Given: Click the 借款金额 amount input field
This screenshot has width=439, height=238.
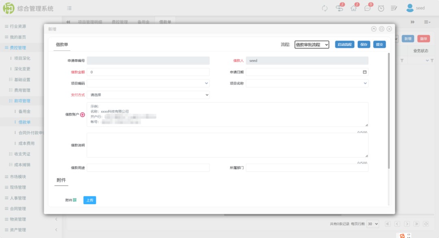Looking at the screenshot, I should click(x=148, y=72).
